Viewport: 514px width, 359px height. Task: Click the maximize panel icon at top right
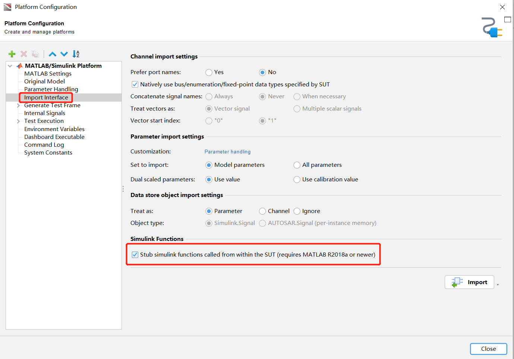(508, 19)
